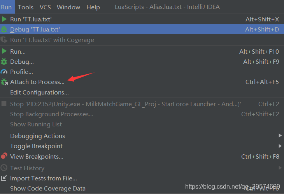Select Show Running List
Image resolution: width=284 pixels, height=194 pixels.
[142, 124]
